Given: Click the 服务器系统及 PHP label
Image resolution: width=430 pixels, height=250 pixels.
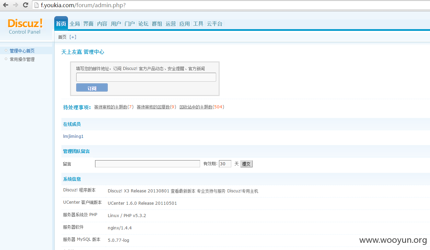Looking at the screenshot, I should [80, 215].
